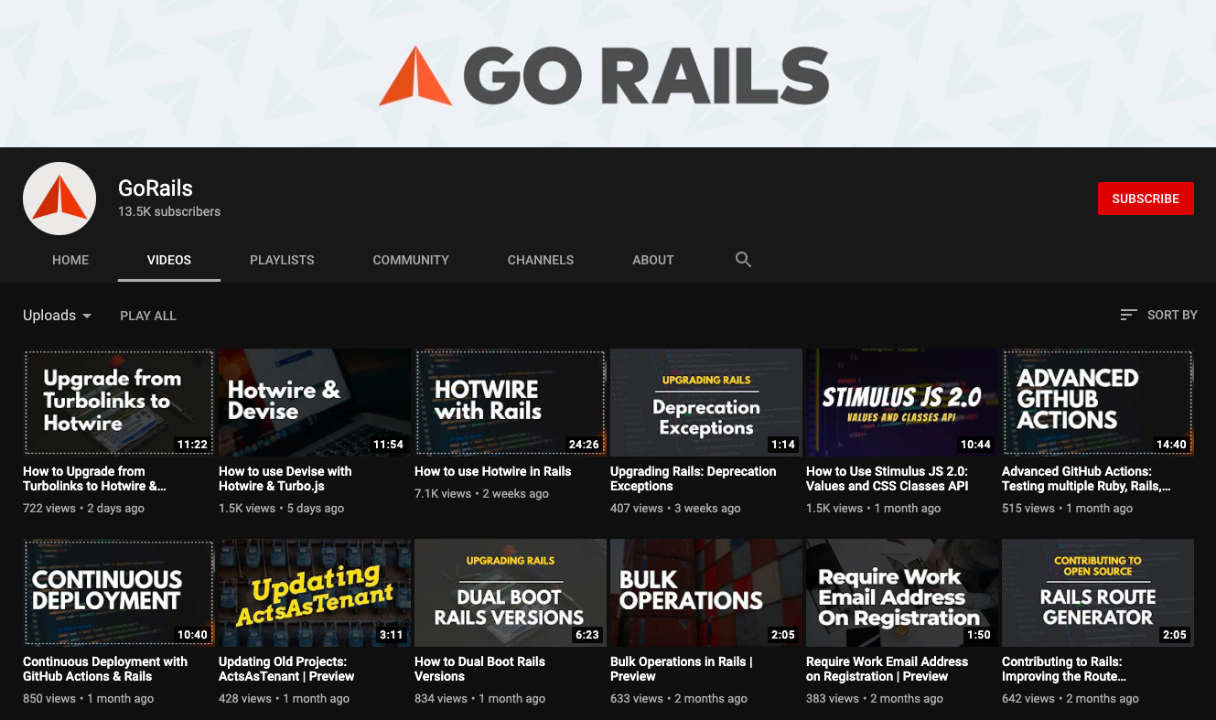Open the Playlists tab
Viewport: 1216px width, 720px height.
tap(282, 260)
